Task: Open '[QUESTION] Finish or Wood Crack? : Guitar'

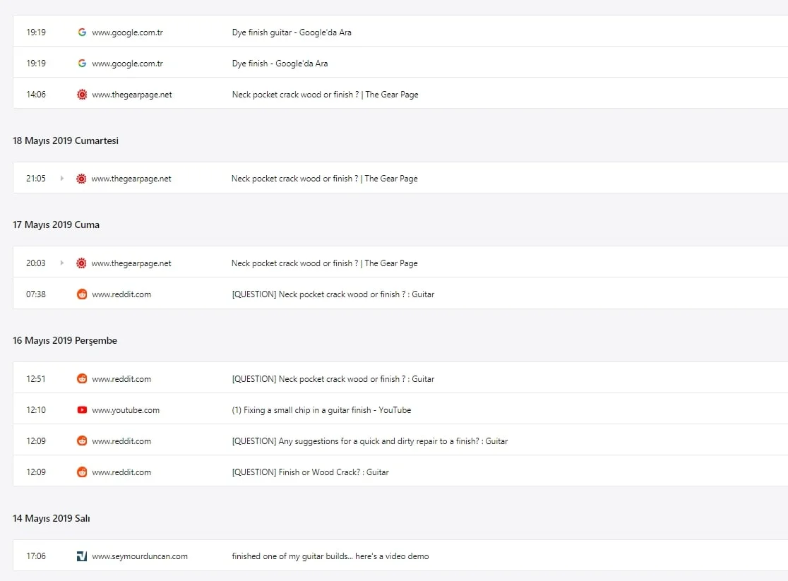Action: [x=310, y=472]
